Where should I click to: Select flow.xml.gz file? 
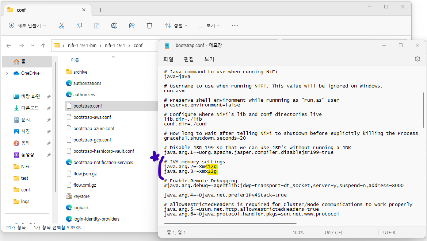pos(85,185)
